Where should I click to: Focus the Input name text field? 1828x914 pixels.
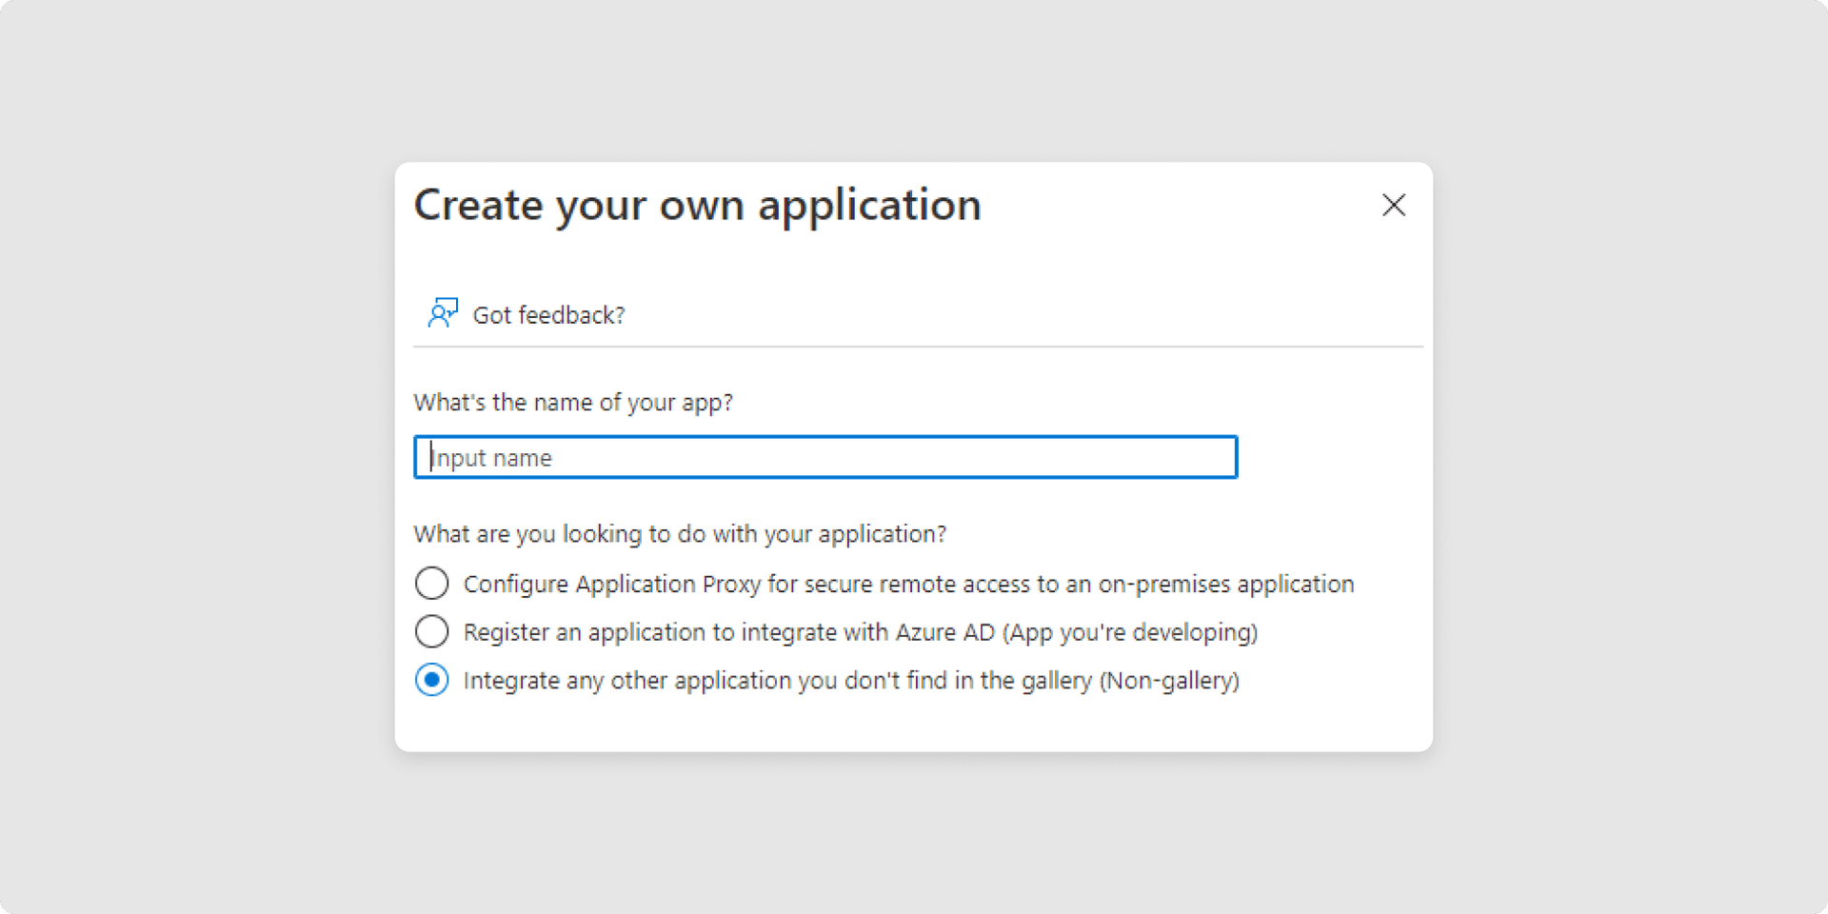click(x=825, y=458)
